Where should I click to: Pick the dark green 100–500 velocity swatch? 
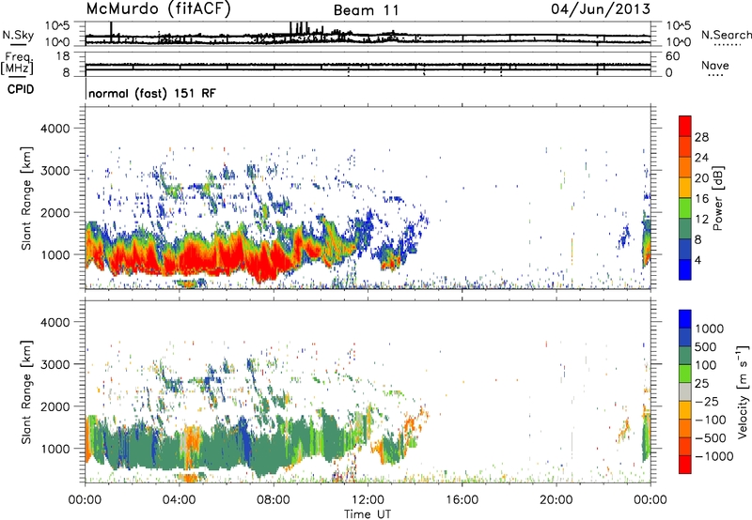click(x=685, y=356)
